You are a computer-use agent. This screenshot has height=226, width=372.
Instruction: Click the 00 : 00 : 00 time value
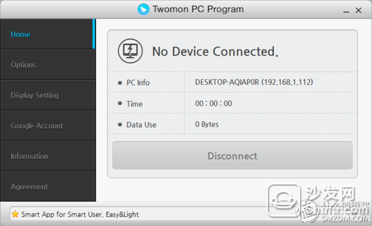(x=213, y=103)
